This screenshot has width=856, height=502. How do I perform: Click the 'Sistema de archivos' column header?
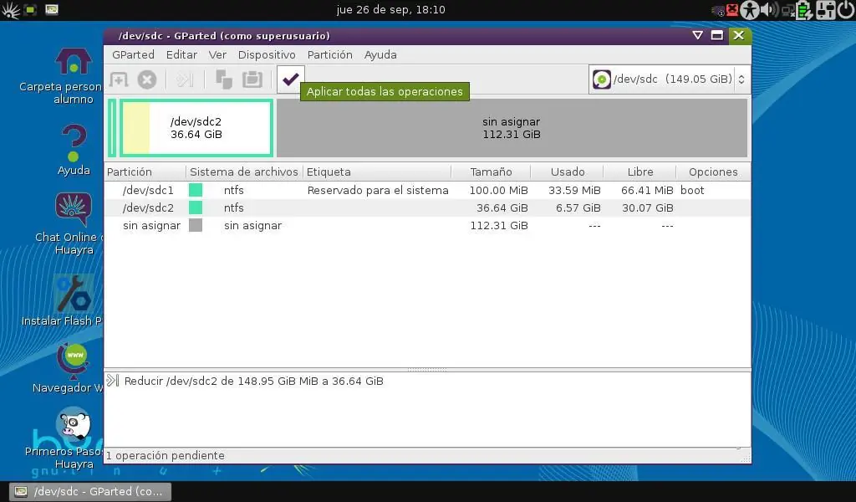[x=244, y=172]
